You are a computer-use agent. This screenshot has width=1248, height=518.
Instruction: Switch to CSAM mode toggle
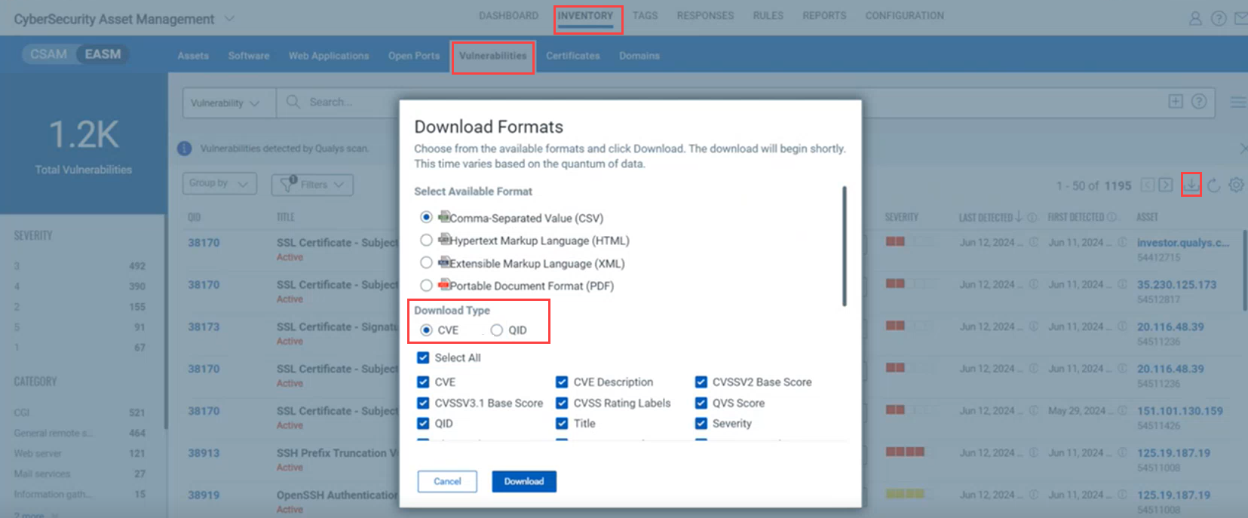[49, 54]
